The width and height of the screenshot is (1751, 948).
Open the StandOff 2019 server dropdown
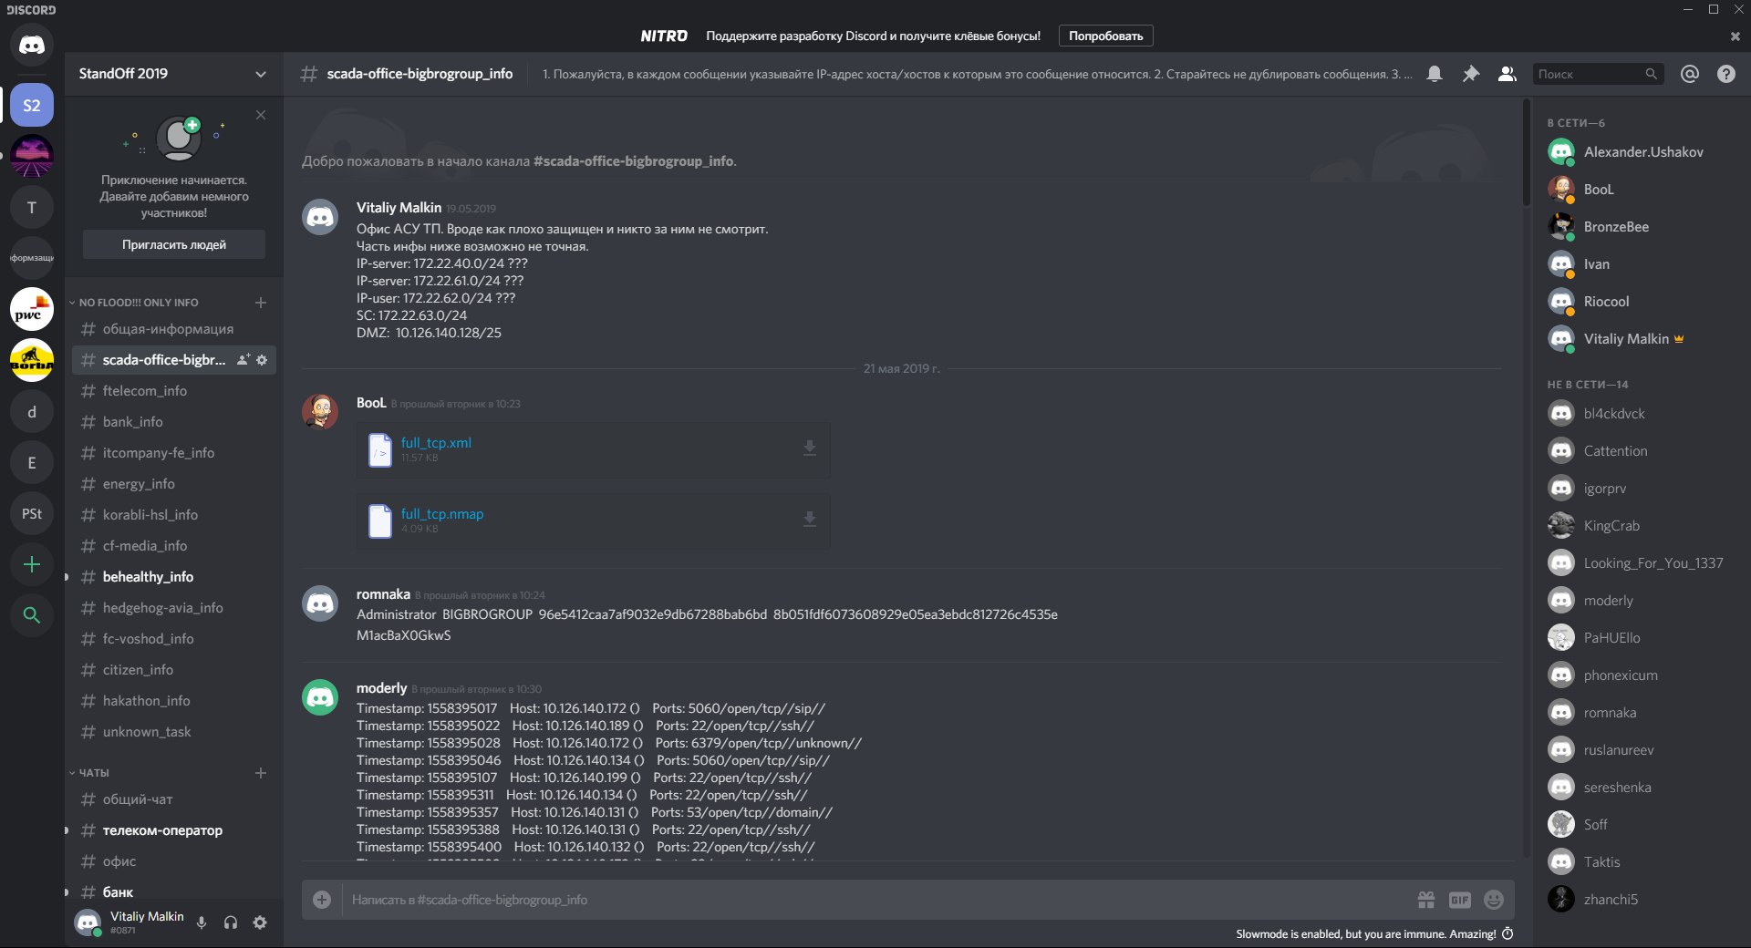click(x=173, y=74)
